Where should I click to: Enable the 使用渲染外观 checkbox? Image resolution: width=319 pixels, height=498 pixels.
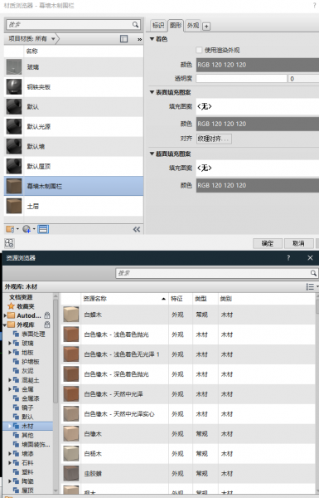click(x=199, y=50)
